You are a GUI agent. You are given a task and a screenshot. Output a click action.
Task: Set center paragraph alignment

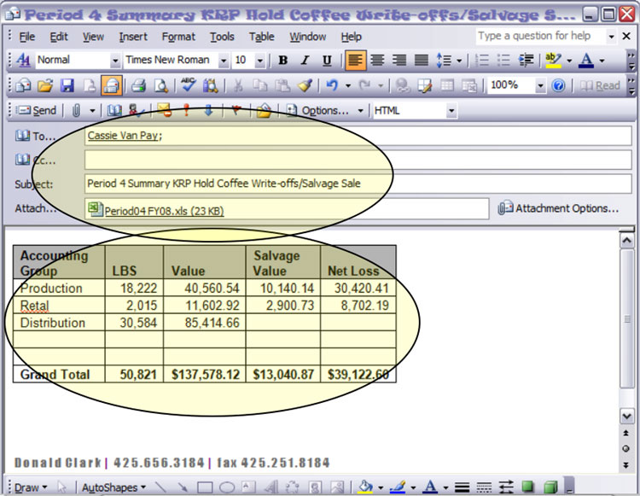tap(377, 61)
